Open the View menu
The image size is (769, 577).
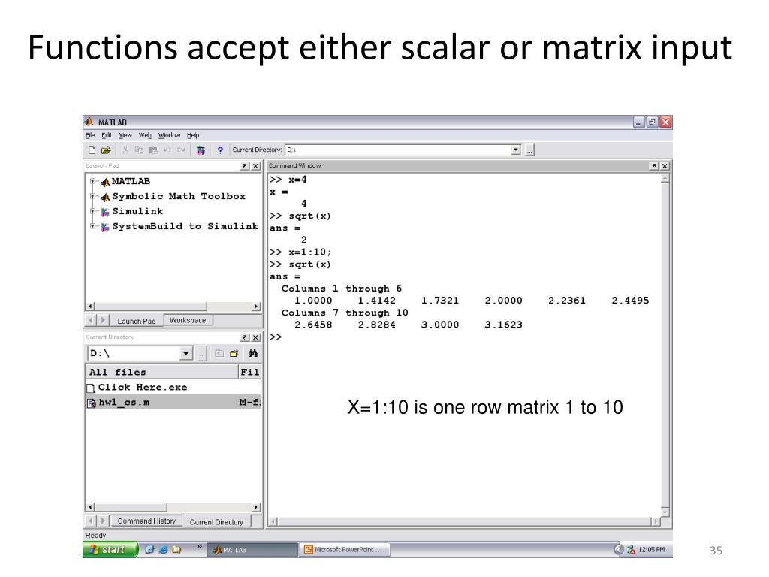125,135
